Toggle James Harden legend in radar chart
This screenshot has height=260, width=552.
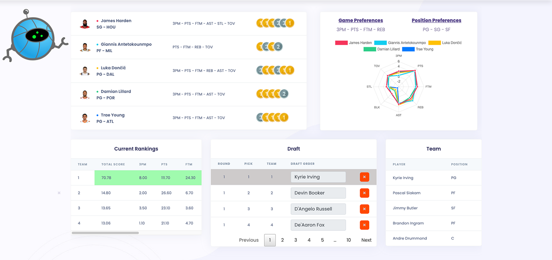coord(341,43)
